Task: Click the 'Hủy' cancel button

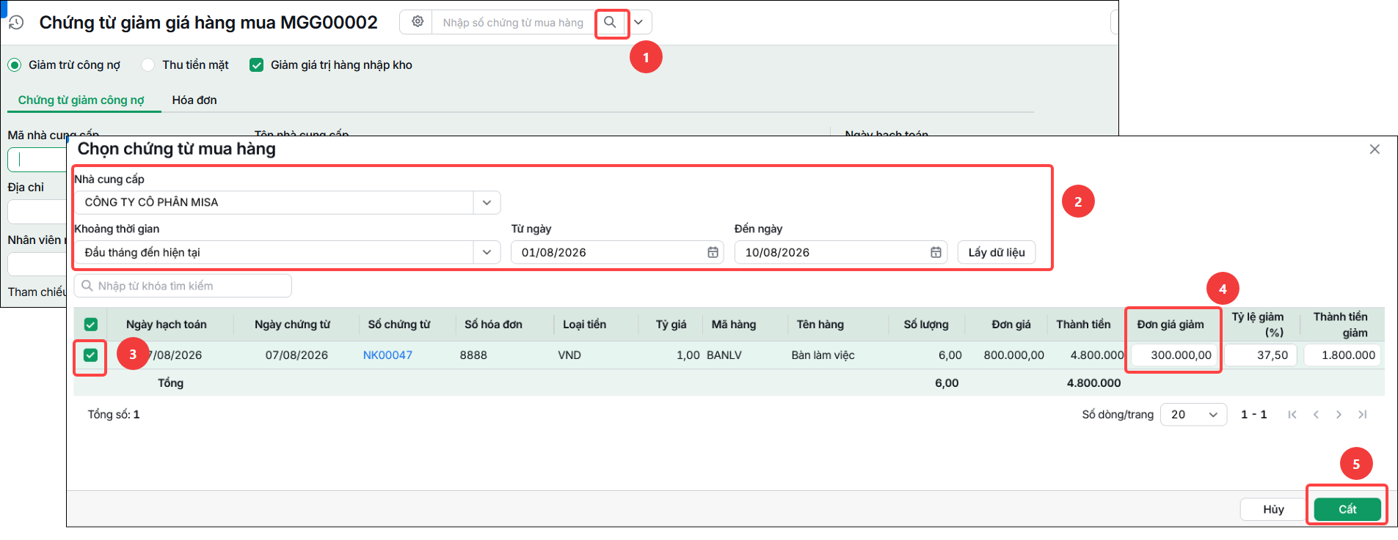Action: coord(1273,509)
